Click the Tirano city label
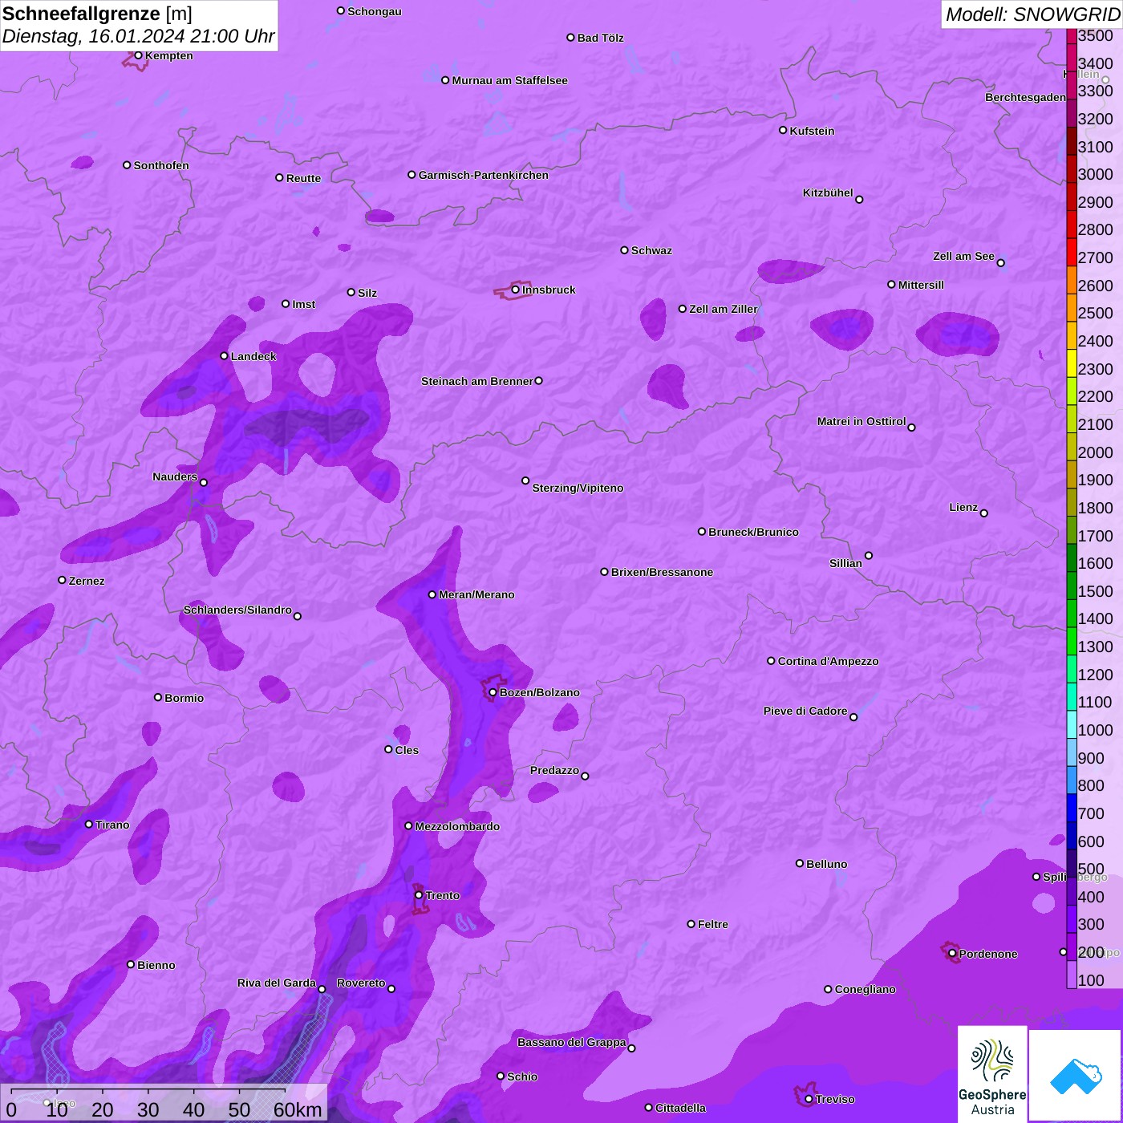Image resolution: width=1123 pixels, height=1123 pixels. 112,825
